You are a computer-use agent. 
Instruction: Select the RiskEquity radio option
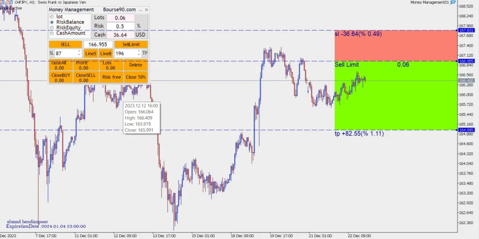51,28
